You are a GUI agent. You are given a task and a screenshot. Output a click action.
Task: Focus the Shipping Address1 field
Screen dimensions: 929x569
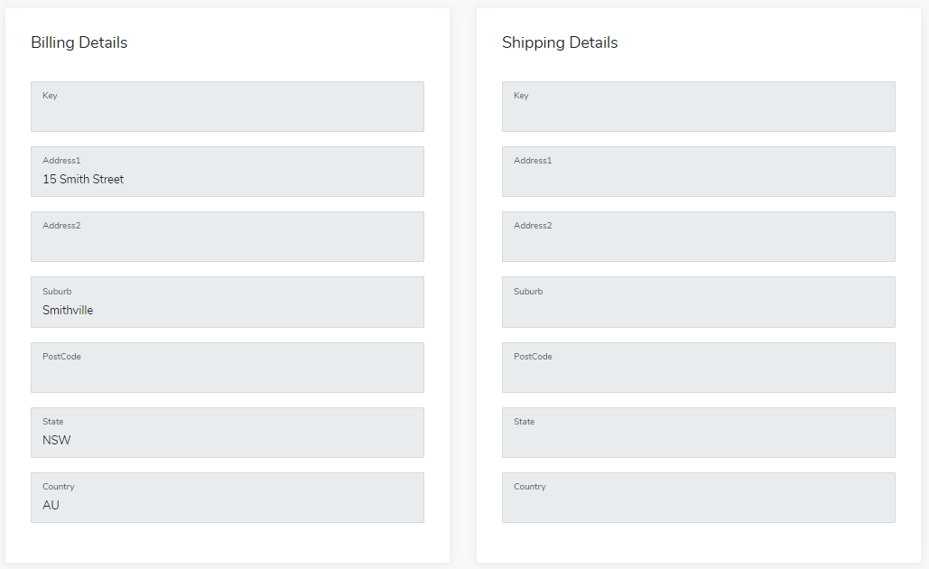click(x=699, y=172)
